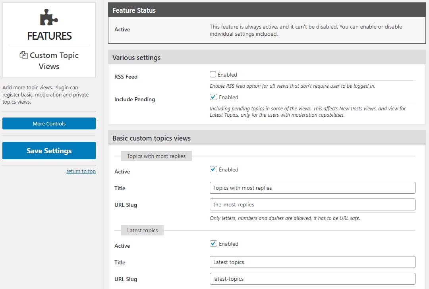Screen dimensions: 429x289
Task: Follow the return to top link
Action: click(x=81, y=171)
